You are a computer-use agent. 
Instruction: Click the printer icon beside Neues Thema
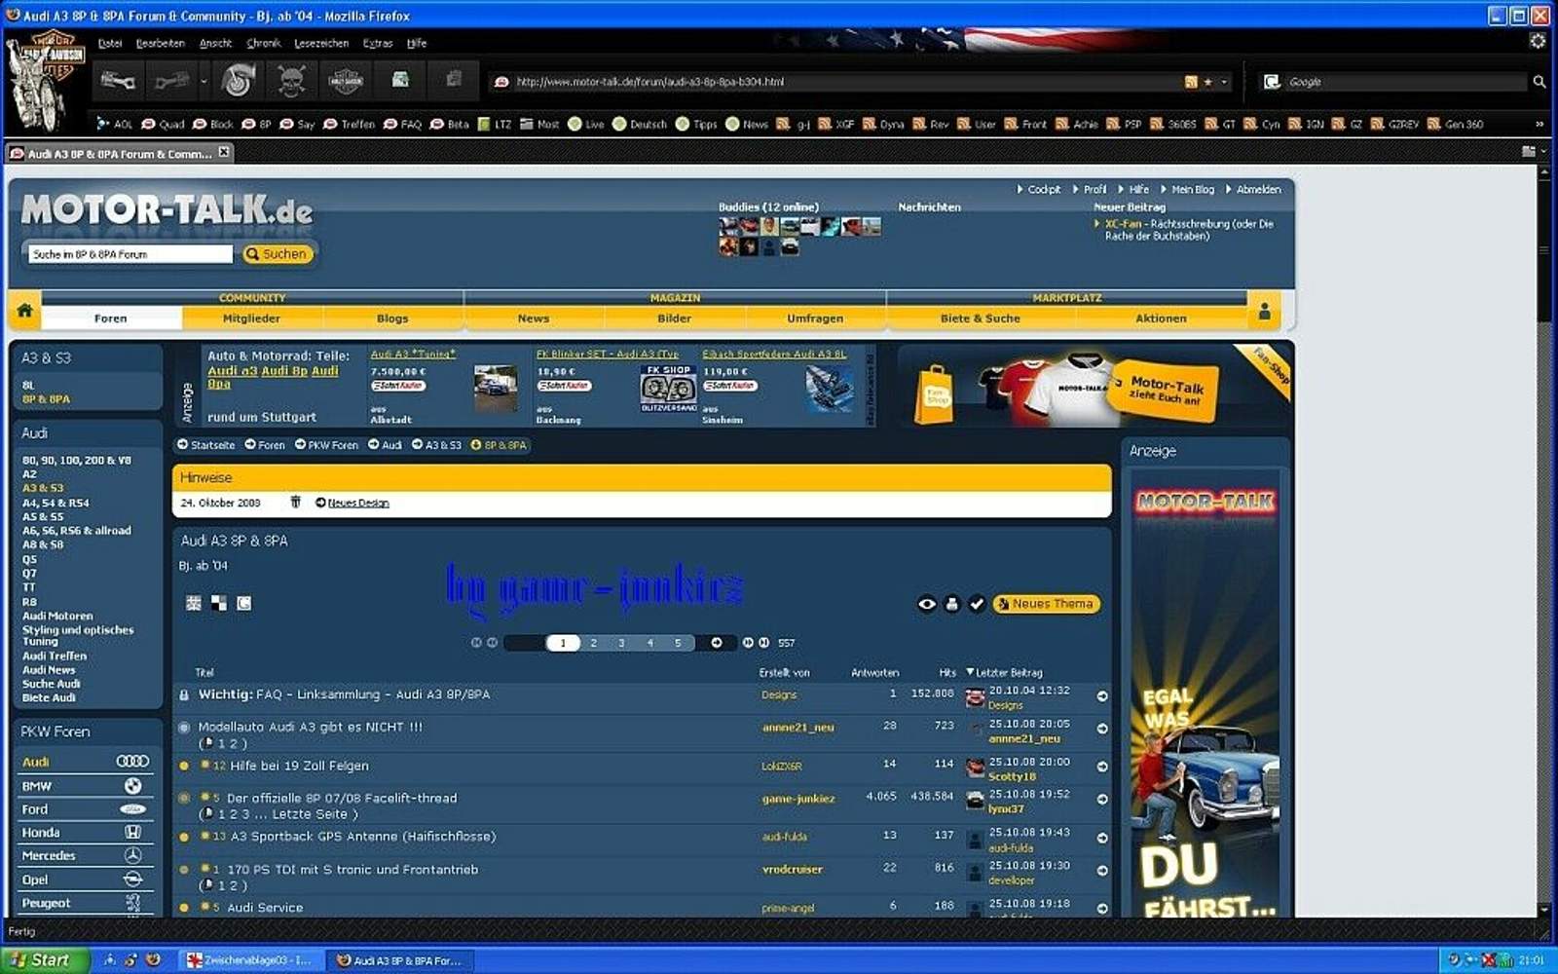click(x=952, y=604)
